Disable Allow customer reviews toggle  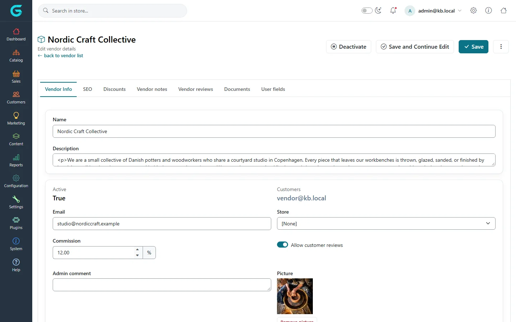point(282,245)
